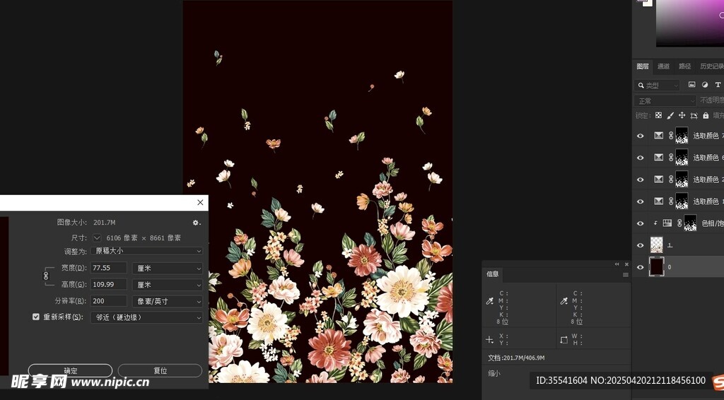This screenshot has width=724, height=400.
Task: Open the resolution unit 像素/英寸 dropdown
Action: point(168,301)
